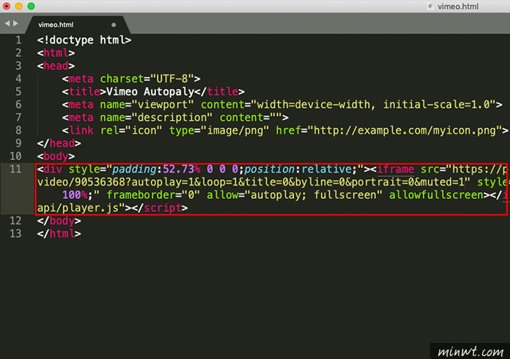Viewport: 510px width, 359px height.
Task: Click allow="autoplay; fullscreen" attribute
Action: point(294,195)
